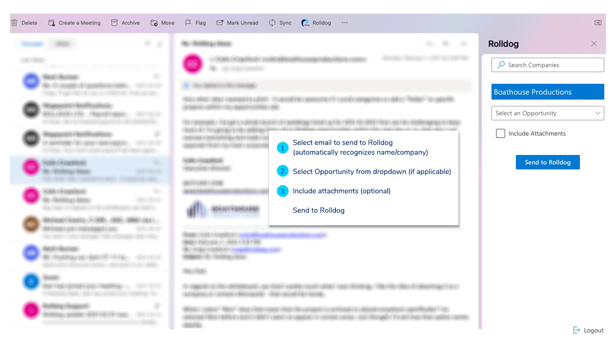Select the Boathouse Productions company
This screenshot has width=616, height=346.
[x=548, y=92]
